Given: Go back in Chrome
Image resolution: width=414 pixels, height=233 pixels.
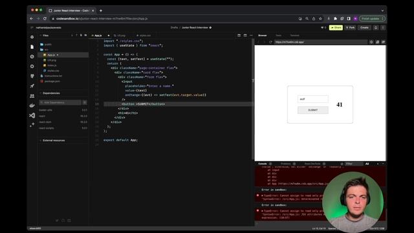Looking at the screenshot, I should (x=32, y=19).
